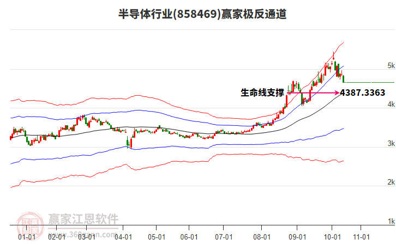Click the 1k y-axis label

click(391, 221)
